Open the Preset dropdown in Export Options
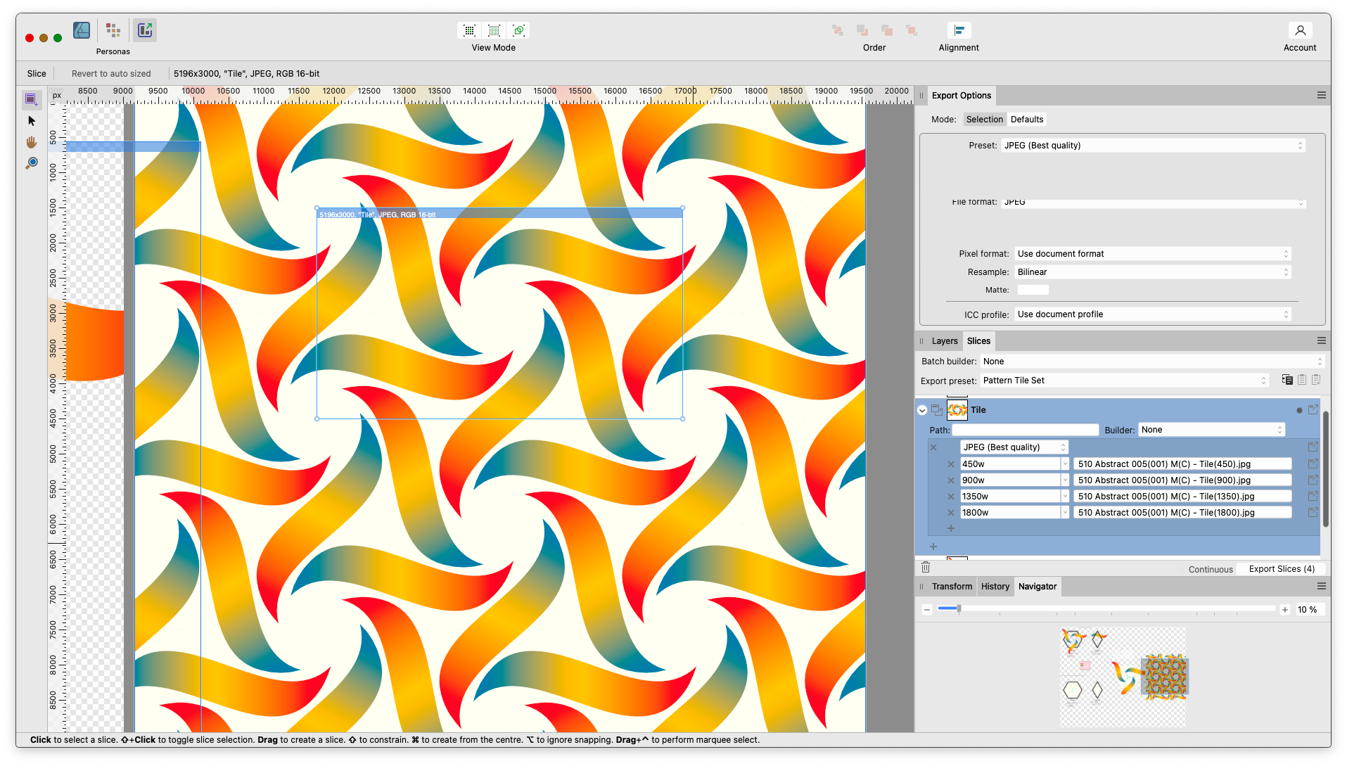 click(x=1154, y=146)
